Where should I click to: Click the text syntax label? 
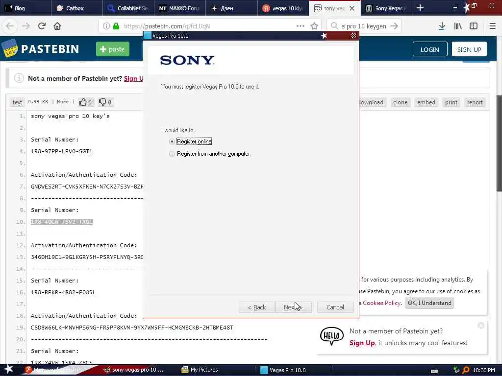click(x=17, y=102)
